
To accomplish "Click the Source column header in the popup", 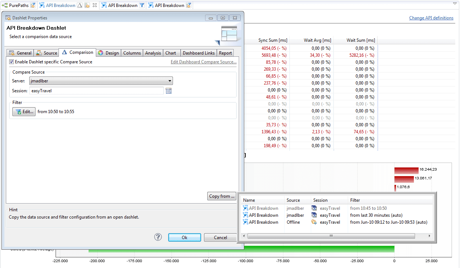I will click(298, 200).
